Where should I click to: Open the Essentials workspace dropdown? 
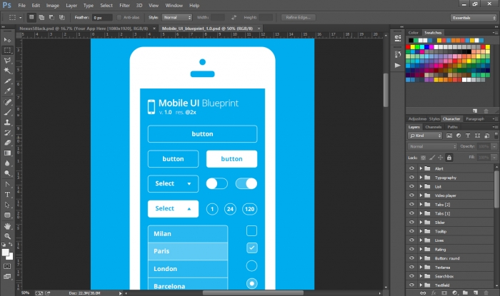pos(473,18)
